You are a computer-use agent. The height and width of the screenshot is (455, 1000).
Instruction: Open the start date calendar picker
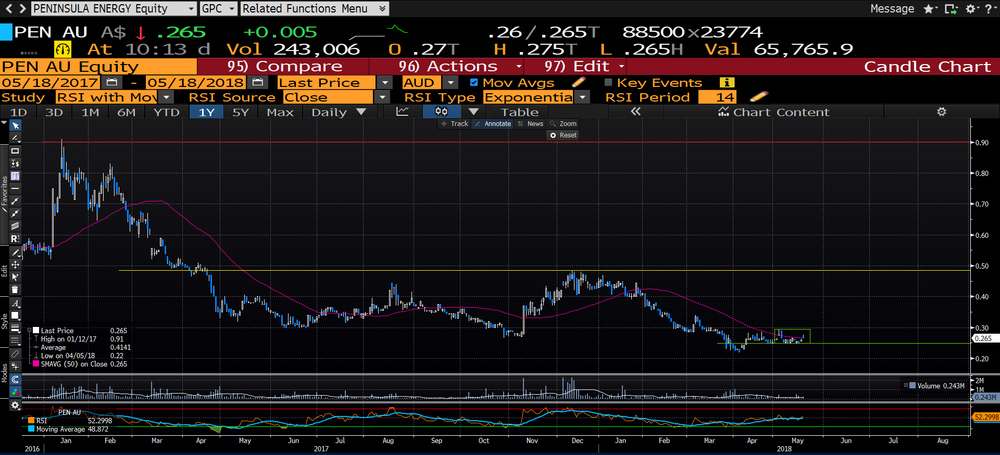click(111, 82)
